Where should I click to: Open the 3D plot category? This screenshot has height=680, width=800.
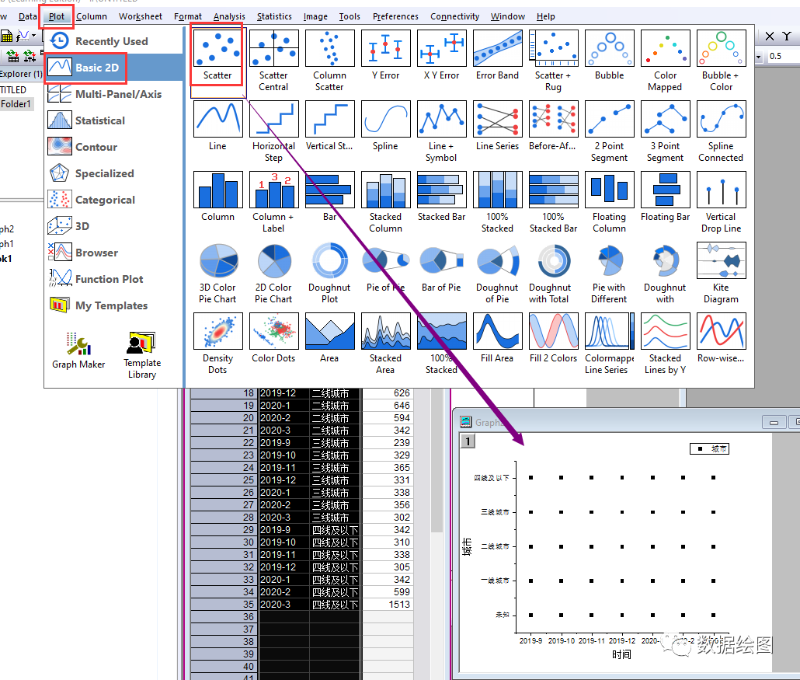[x=113, y=226]
